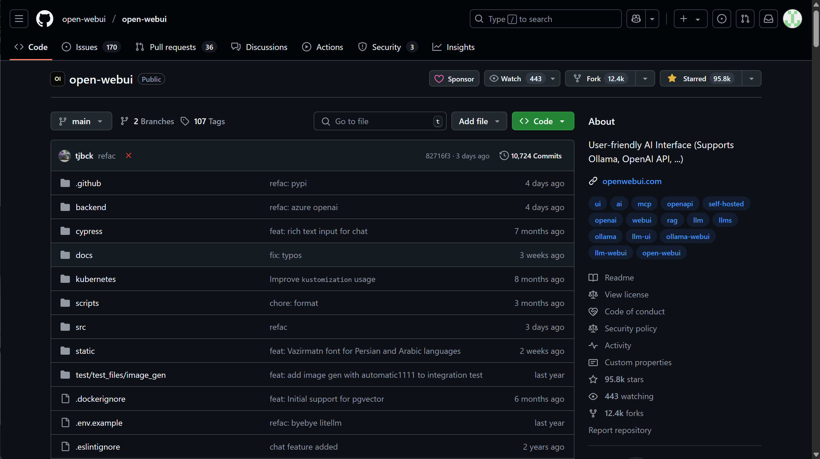Click the tag icon next to 107 Tags
Screen dimensions: 820x459
185,121
